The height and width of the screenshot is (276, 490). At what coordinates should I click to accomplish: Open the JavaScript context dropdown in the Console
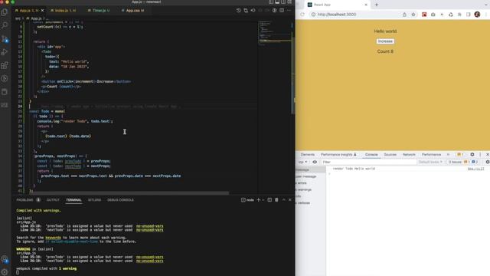click(302, 162)
